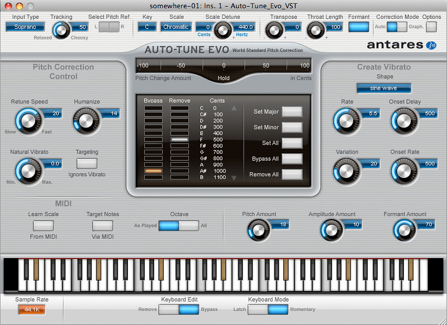Click the Set Major button
Viewport: 447px width, 325px height.
coord(292,111)
